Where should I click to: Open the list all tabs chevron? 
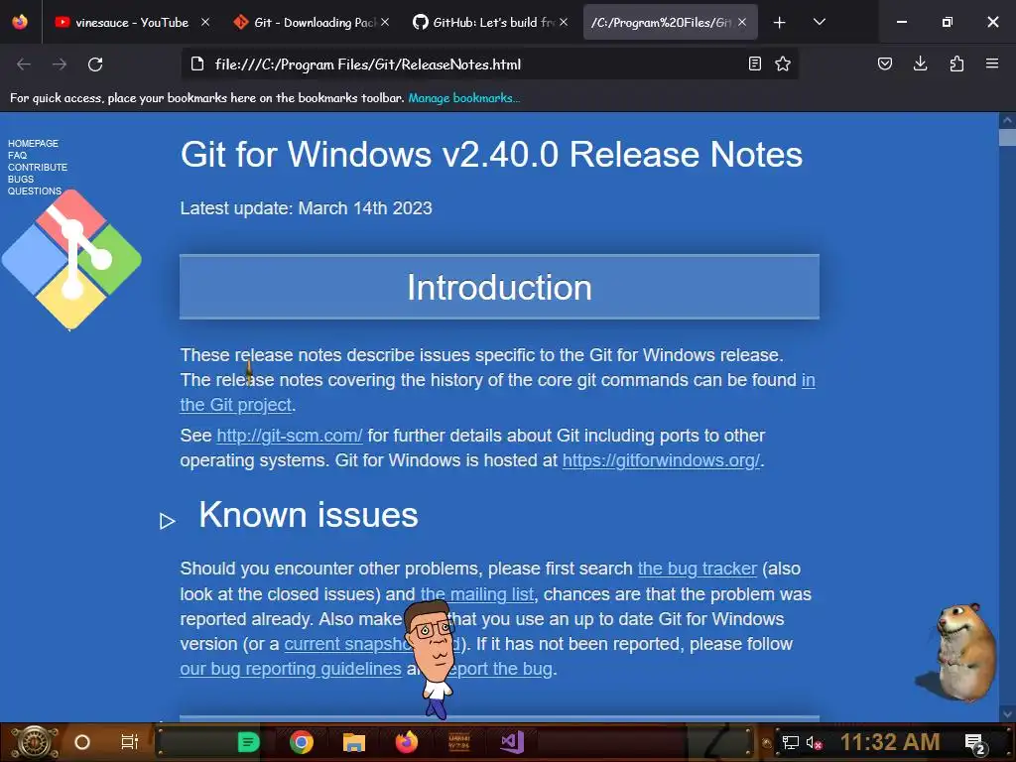(819, 22)
